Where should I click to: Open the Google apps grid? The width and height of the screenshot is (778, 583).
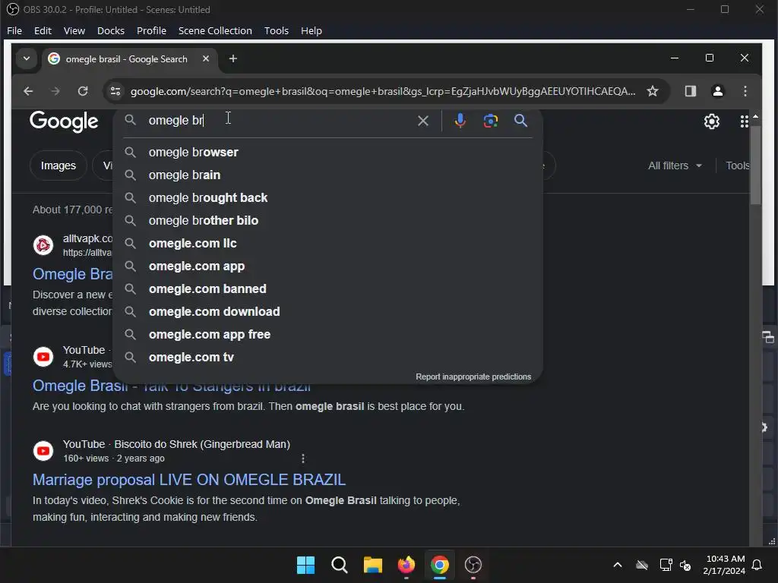tap(744, 121)
